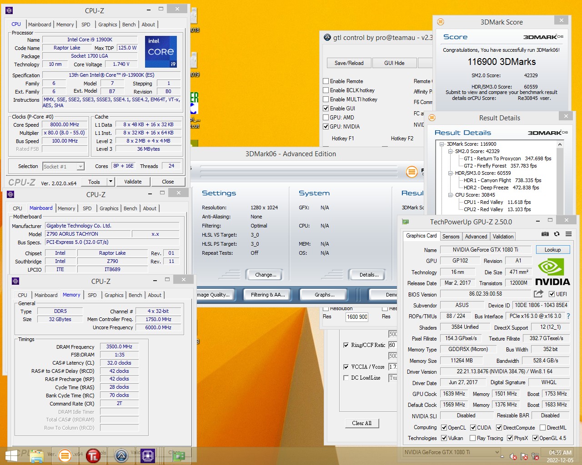Uncheck the GPU: NVIDIA option
Viewport: 582px width, 465px height.
pos(326,127)
